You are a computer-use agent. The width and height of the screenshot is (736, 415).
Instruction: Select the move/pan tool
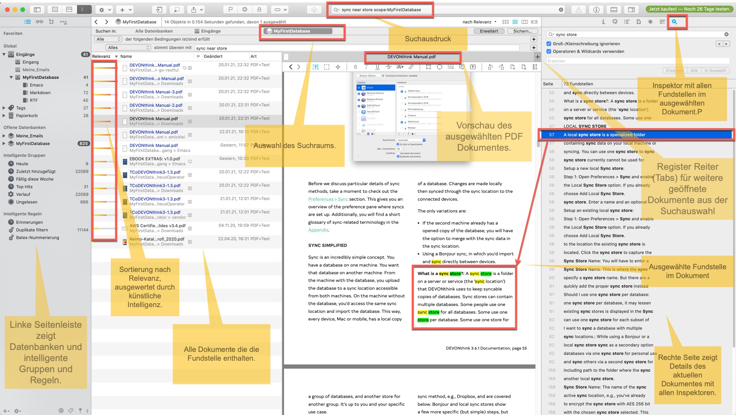tap(338, 67)
